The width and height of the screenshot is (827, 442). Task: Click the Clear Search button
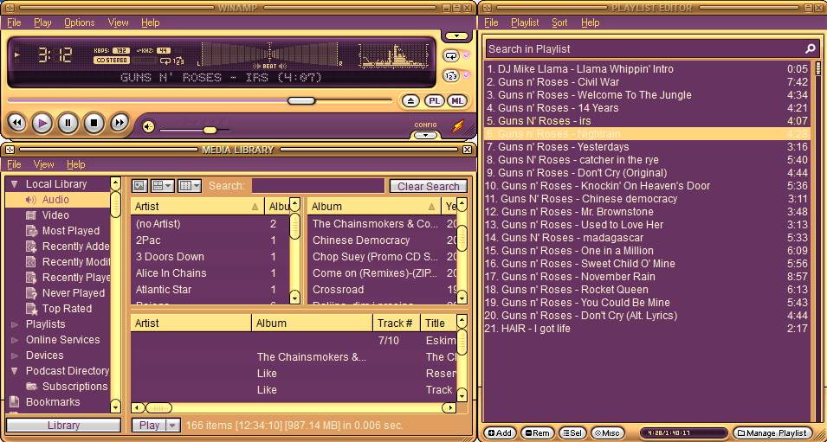[428, 186]
